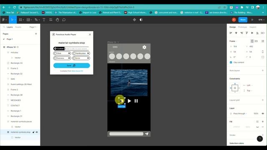The image size is (267, 150).
Task: Switch to the Layers tab
Action: pos(10,27)
